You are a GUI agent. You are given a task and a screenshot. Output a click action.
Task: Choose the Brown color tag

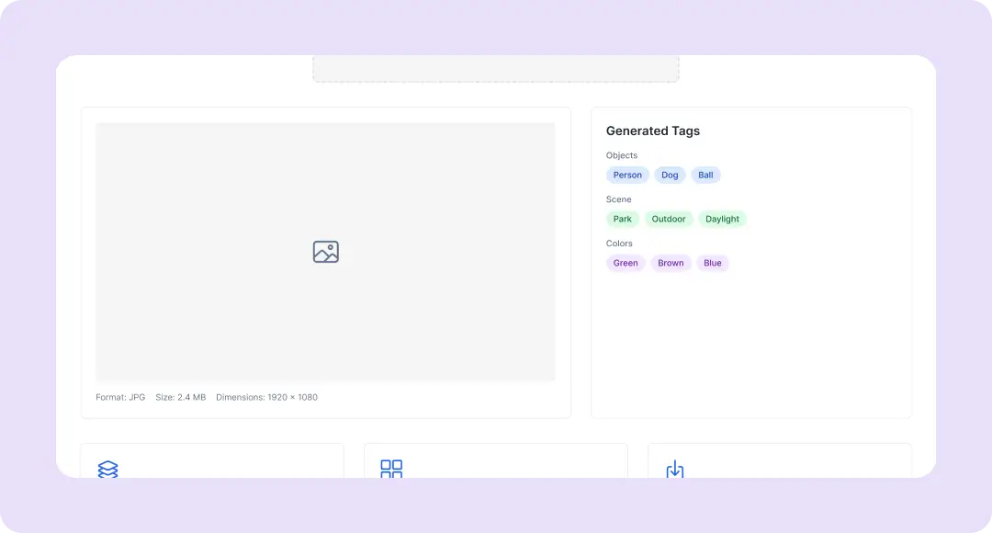point(671,263)
